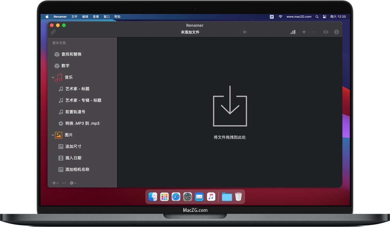This screenshot has width=390, height=227.
Task: Click the link icon in toolbar
Action: [53, 32]
